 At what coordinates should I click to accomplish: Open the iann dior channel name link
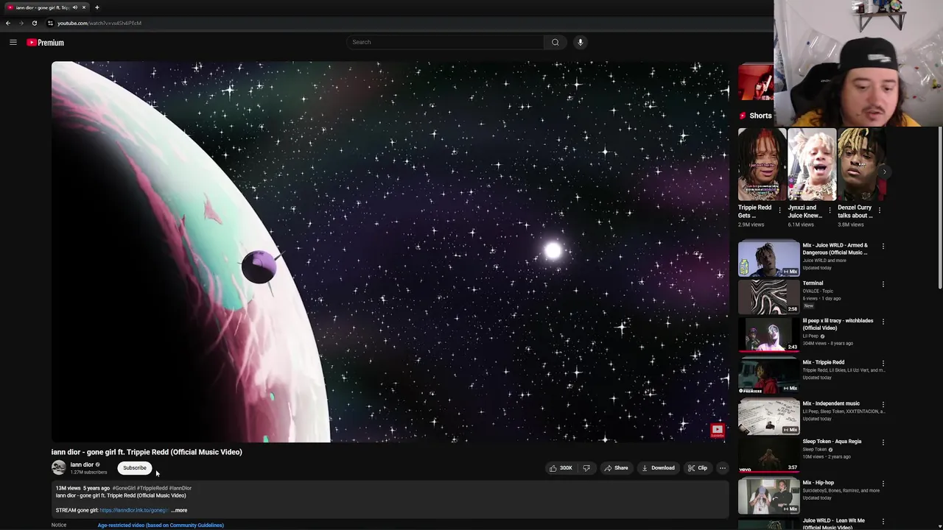(x=82, y=464)
